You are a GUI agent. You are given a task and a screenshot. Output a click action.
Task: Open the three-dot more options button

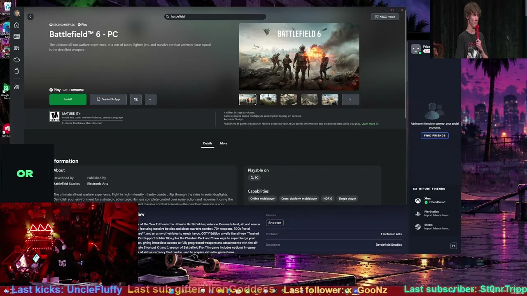coord(151,99)
